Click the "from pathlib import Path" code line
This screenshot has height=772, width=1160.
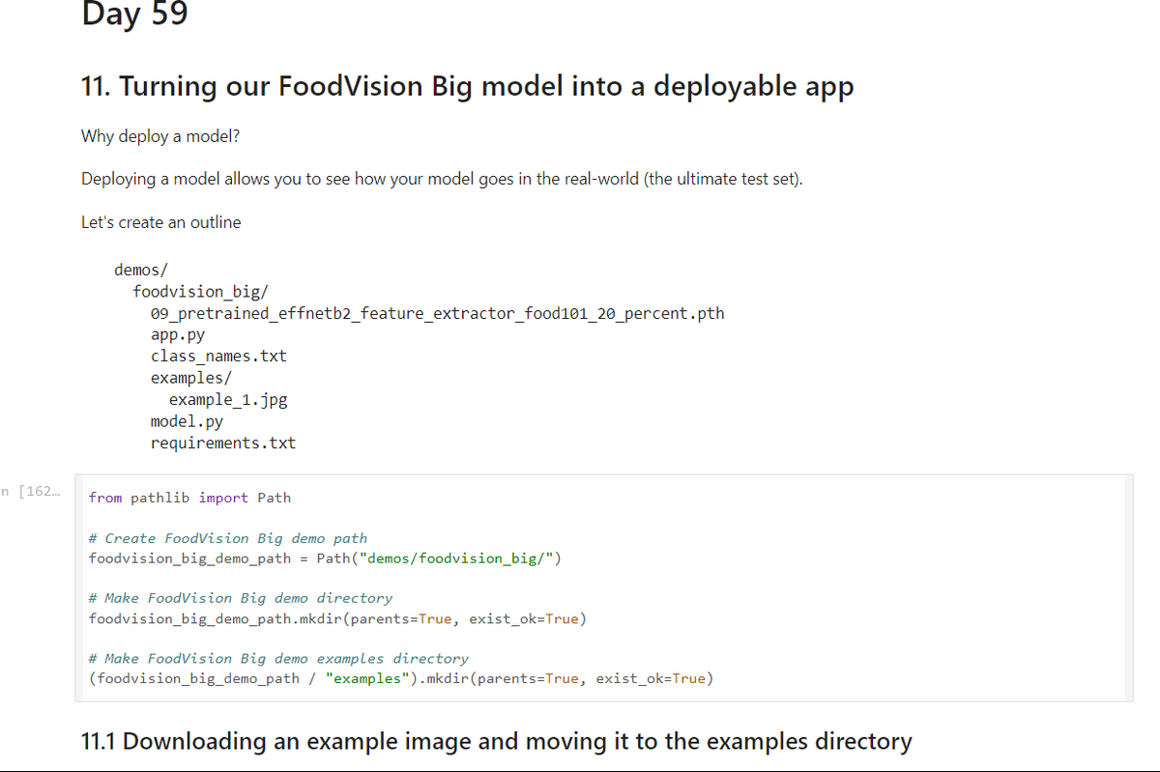tap(189, 498)
